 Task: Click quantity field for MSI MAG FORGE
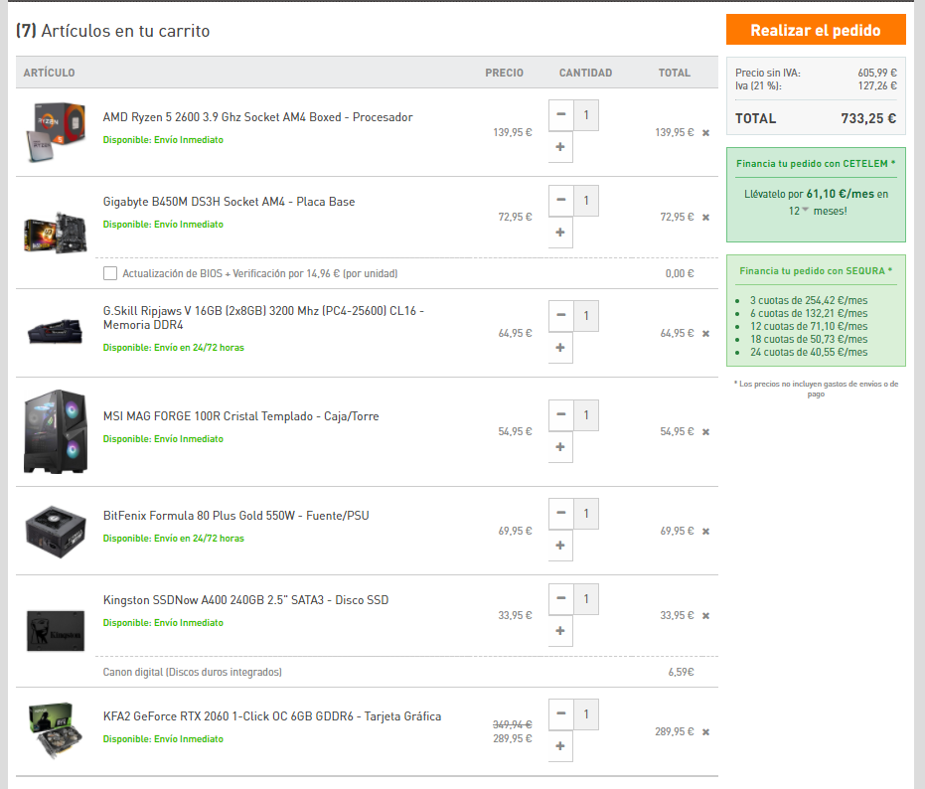coord(586,414)
